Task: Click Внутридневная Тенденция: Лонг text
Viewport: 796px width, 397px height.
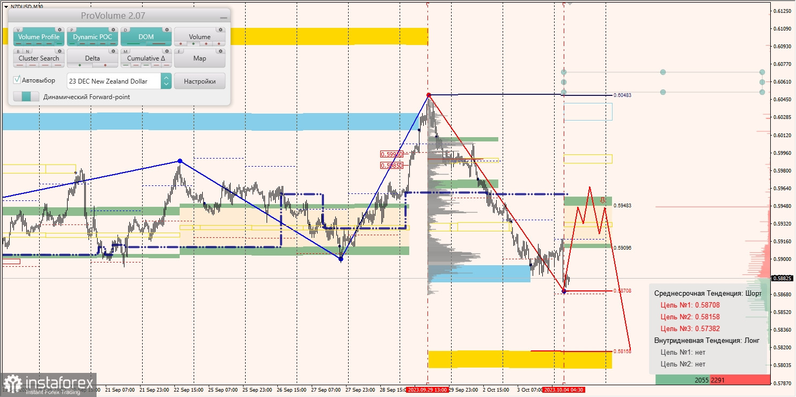Action: pos(707,340)
